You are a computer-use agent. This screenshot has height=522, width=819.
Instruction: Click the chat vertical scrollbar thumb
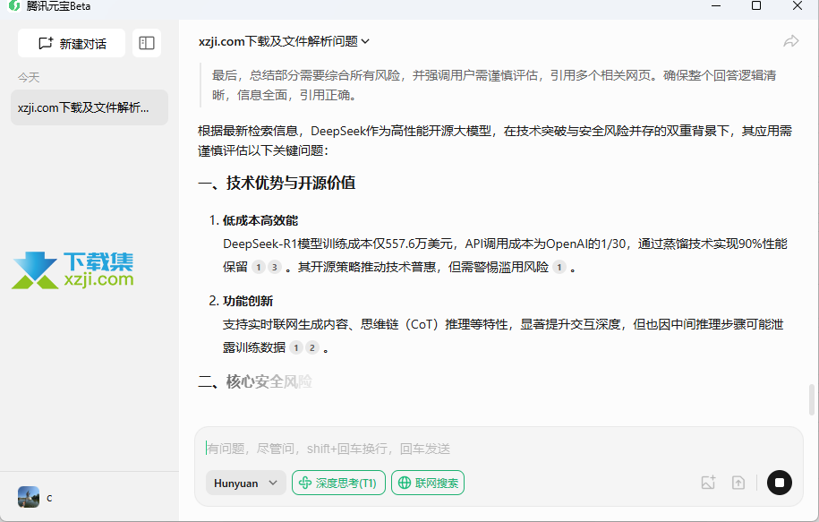(811, 399)
